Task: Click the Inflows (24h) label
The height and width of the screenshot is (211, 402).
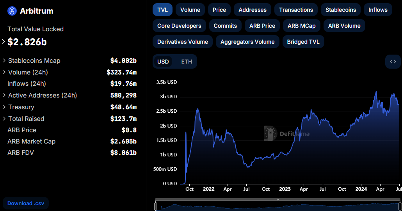Action: [x=27, y=84]
